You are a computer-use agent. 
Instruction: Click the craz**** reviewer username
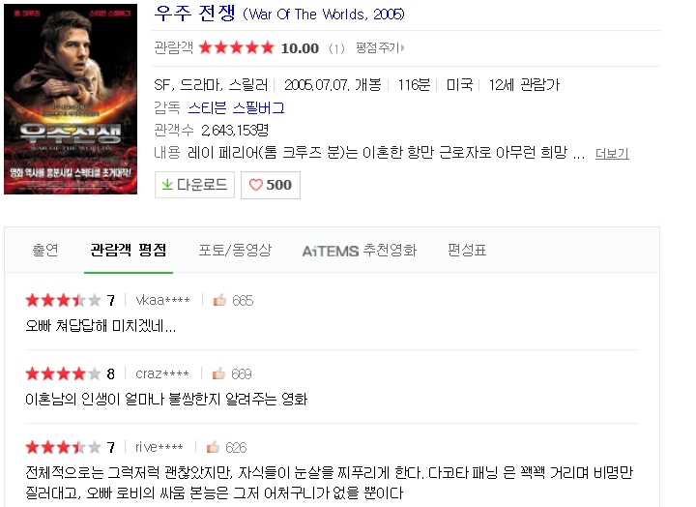(162, 373)
